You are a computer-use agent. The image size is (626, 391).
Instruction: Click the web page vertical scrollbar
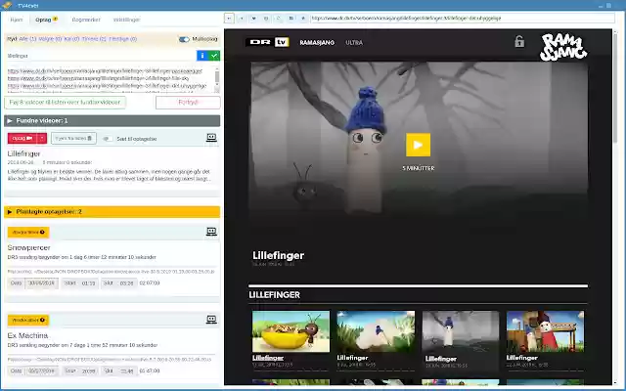[615, 88]
